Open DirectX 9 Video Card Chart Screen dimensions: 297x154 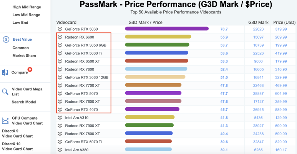[x=17, y=133]
